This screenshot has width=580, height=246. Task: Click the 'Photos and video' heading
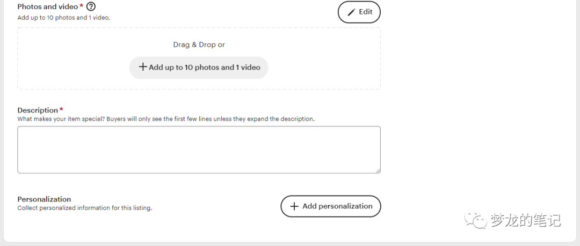47,7
